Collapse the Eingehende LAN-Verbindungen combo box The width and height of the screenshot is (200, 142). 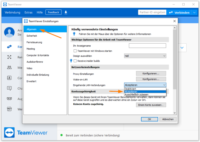pos(145,85)
